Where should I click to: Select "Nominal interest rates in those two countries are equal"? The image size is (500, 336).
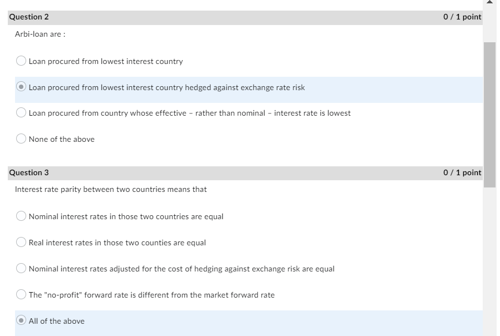pos(21,216)
